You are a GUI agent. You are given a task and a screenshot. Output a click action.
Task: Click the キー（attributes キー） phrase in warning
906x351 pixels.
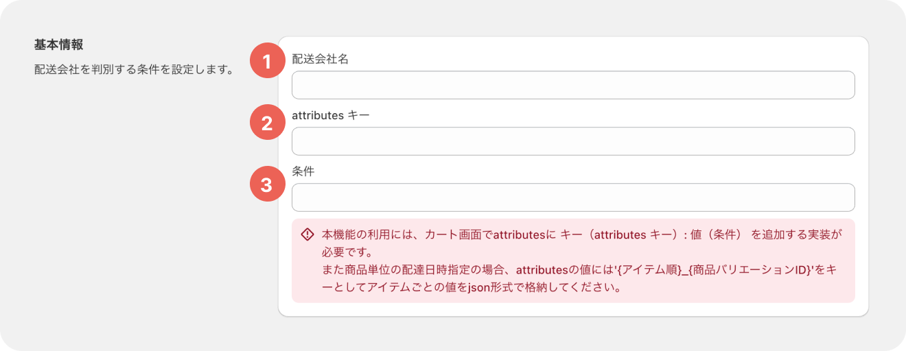click(x=620, y=234)
